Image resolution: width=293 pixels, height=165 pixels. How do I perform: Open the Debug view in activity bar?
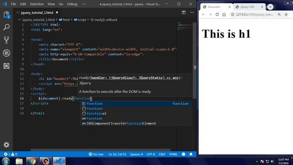[6, 53]
